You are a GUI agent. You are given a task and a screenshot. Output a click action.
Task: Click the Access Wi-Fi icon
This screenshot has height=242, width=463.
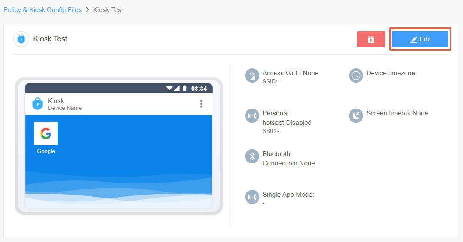point(252,76)
